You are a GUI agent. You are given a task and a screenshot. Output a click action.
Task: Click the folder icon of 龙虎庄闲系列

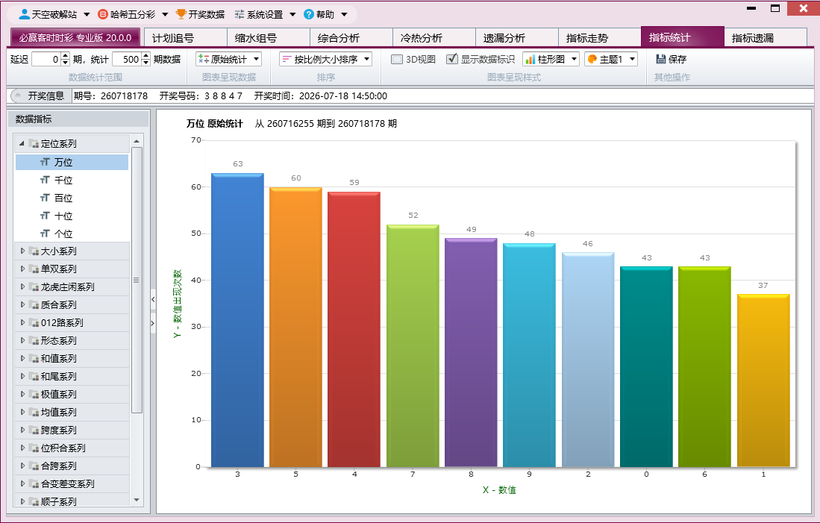34,286
